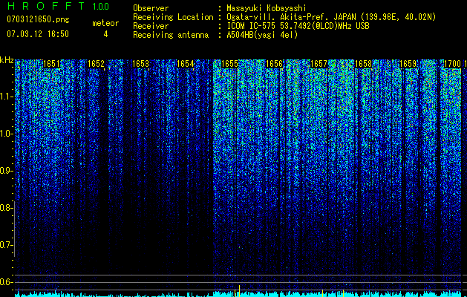Click the 1659 time marker

pos(408,64)
